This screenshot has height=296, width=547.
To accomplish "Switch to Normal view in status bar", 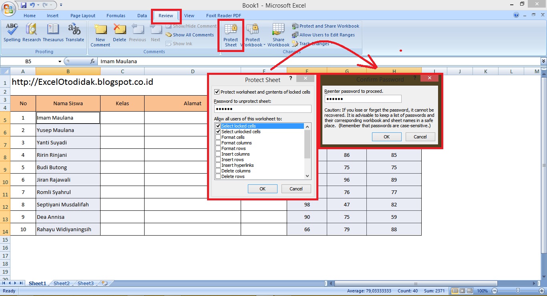I will (454, 291).
